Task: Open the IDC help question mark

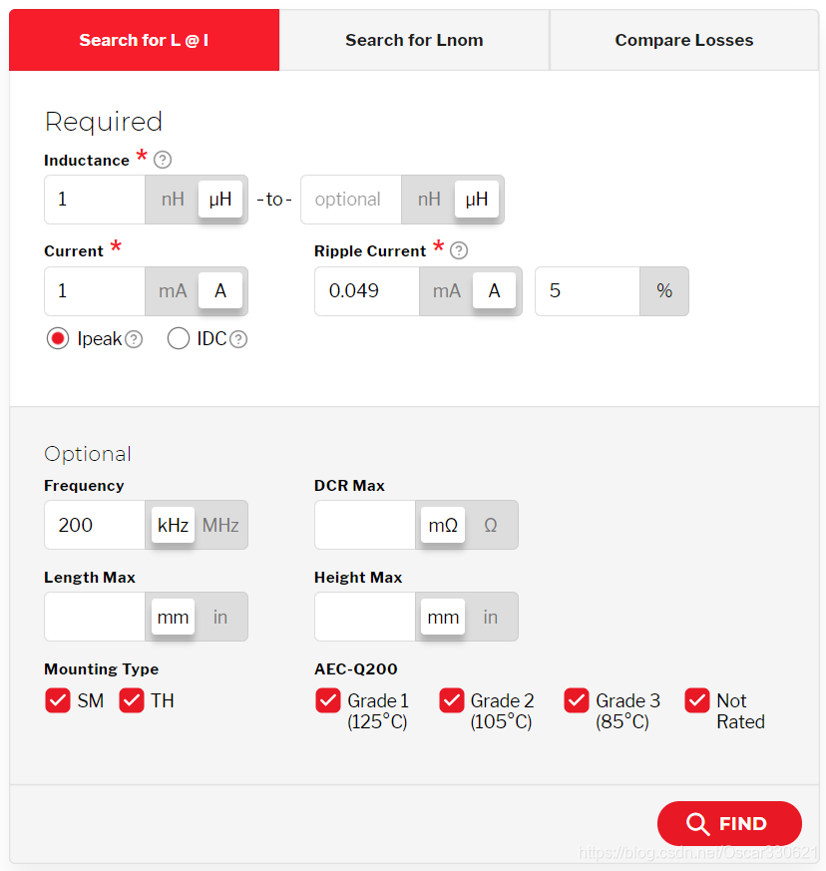Action: coord(238,339)
